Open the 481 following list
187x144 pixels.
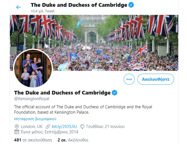[x=33, y=140]
